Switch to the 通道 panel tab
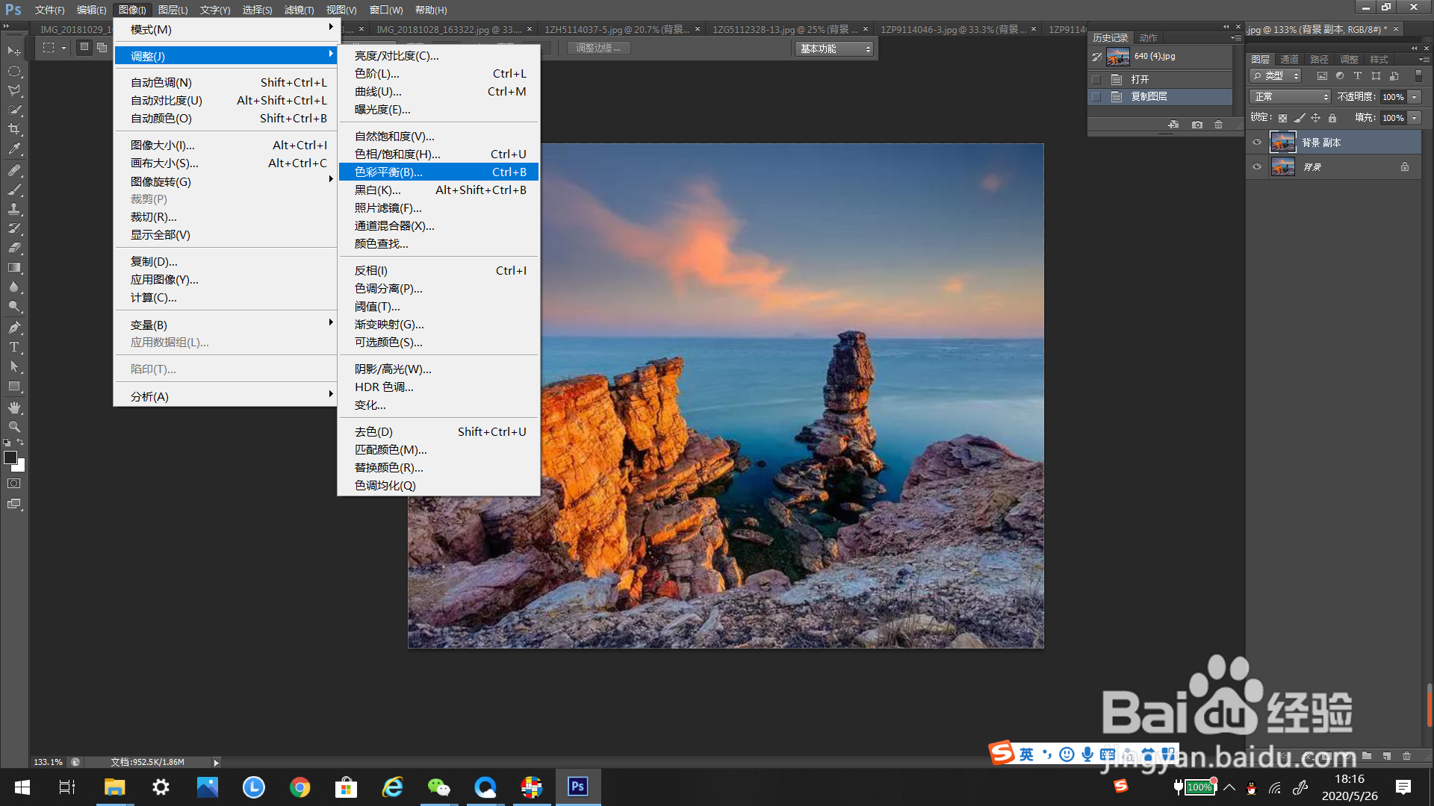This screenshot has height=806, width=1434. tap(1289, 59)
